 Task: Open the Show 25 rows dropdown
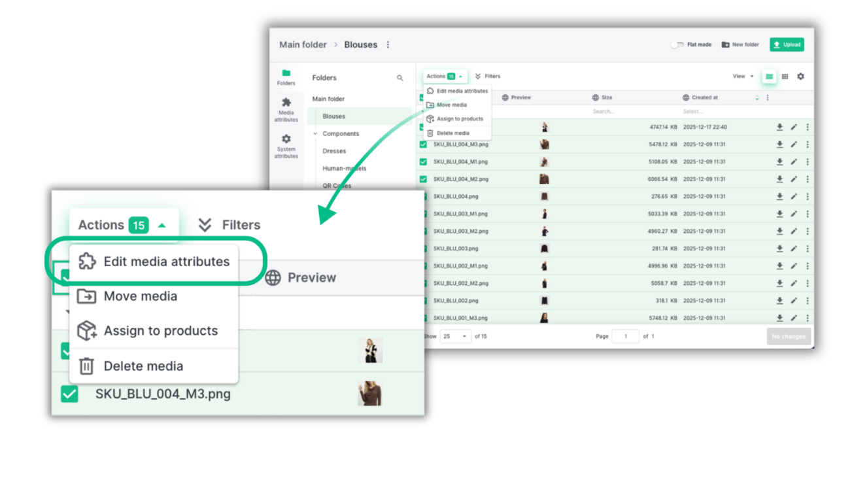tap(454, 336)
